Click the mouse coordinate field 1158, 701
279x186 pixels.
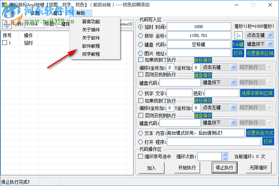(x=199, y=35)
